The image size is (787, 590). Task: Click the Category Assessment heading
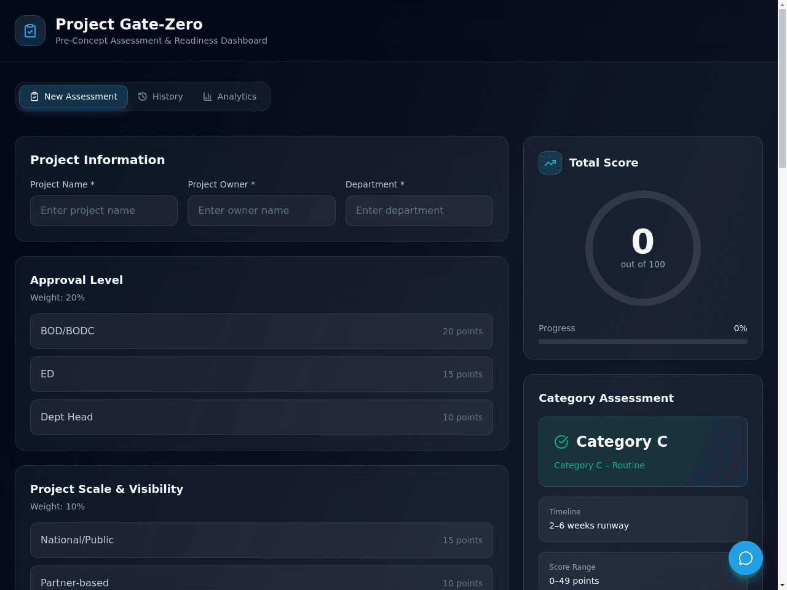pyautogui.click(x=606, y=398)
